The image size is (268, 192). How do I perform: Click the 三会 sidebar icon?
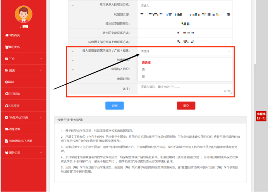tap(6, 59)
